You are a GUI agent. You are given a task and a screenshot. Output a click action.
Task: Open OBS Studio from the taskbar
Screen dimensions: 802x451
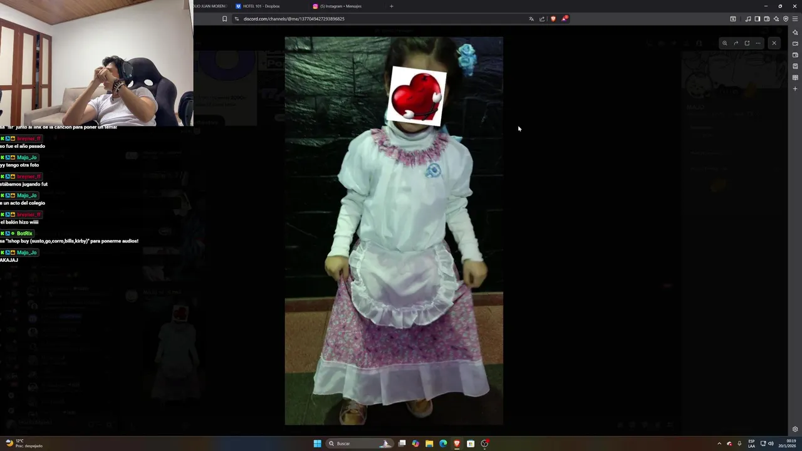(x=484, y=443)
